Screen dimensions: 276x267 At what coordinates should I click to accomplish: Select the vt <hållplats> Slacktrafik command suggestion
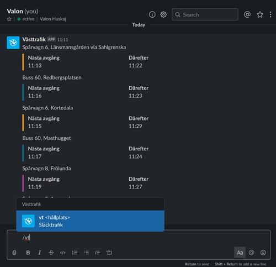(x=90, y=221)
